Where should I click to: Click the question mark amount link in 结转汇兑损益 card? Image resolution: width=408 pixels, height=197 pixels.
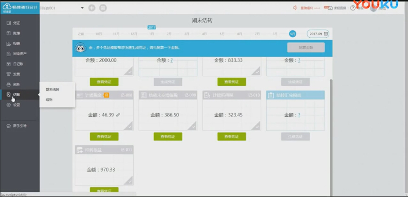pyautogui.click(x=299, y=115)
